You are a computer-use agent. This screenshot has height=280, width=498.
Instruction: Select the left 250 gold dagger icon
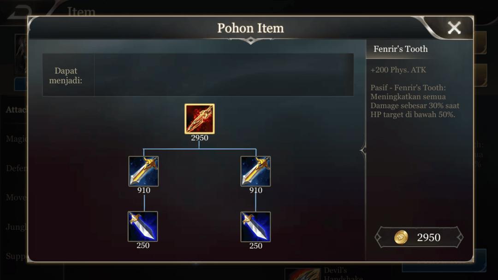click(x=143, y=227)
